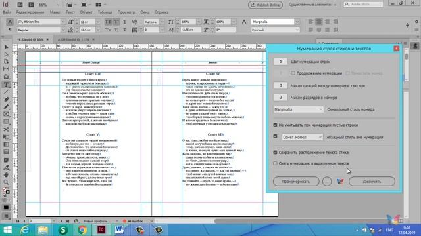Open Microsoft Word from the taskbar
Screen dimensions: 421x236
(x=119, y=230)
